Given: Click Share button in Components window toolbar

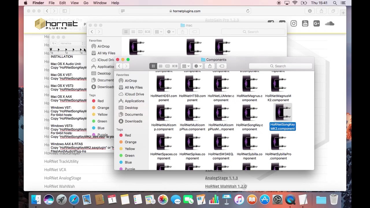Looking at the screenshot, I should pos(210,66).
